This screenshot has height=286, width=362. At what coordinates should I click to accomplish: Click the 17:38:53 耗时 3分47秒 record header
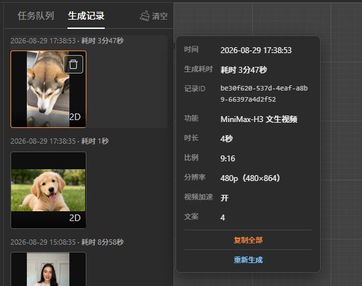[x=67, y=41]
